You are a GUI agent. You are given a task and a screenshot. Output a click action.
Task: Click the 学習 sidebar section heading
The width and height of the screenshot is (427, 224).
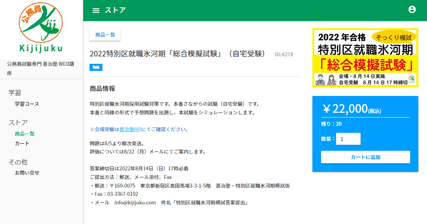coord(15,93)
